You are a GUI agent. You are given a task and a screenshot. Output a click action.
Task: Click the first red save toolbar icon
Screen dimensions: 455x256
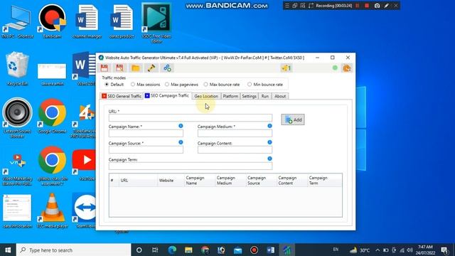tap(105, 68)
